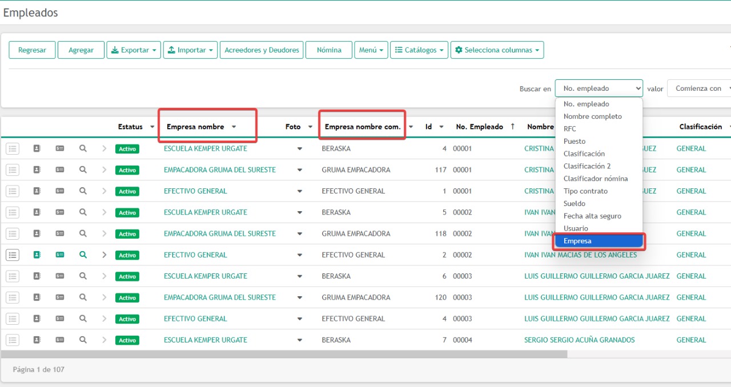731x387 pixels.
Task: Open the list menu icon for row Id 6
Action: click(13, 276)
